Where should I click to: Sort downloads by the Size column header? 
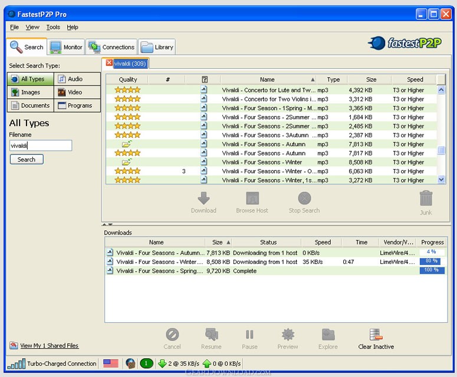pos(218,242)
